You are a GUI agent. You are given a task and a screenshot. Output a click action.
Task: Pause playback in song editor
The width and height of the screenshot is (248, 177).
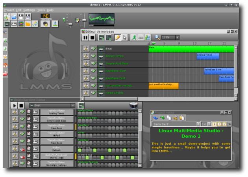pyautogui.click(x=85, y=38)
